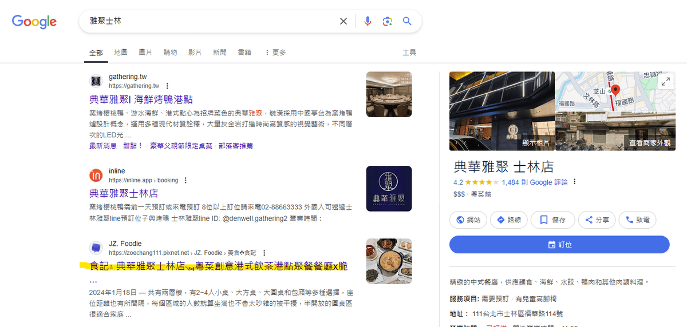Image resolution: width=687 pixels, height=327 pixels.
Task: Click the https://gathering.tw URL text
Action: click(134, 86)
